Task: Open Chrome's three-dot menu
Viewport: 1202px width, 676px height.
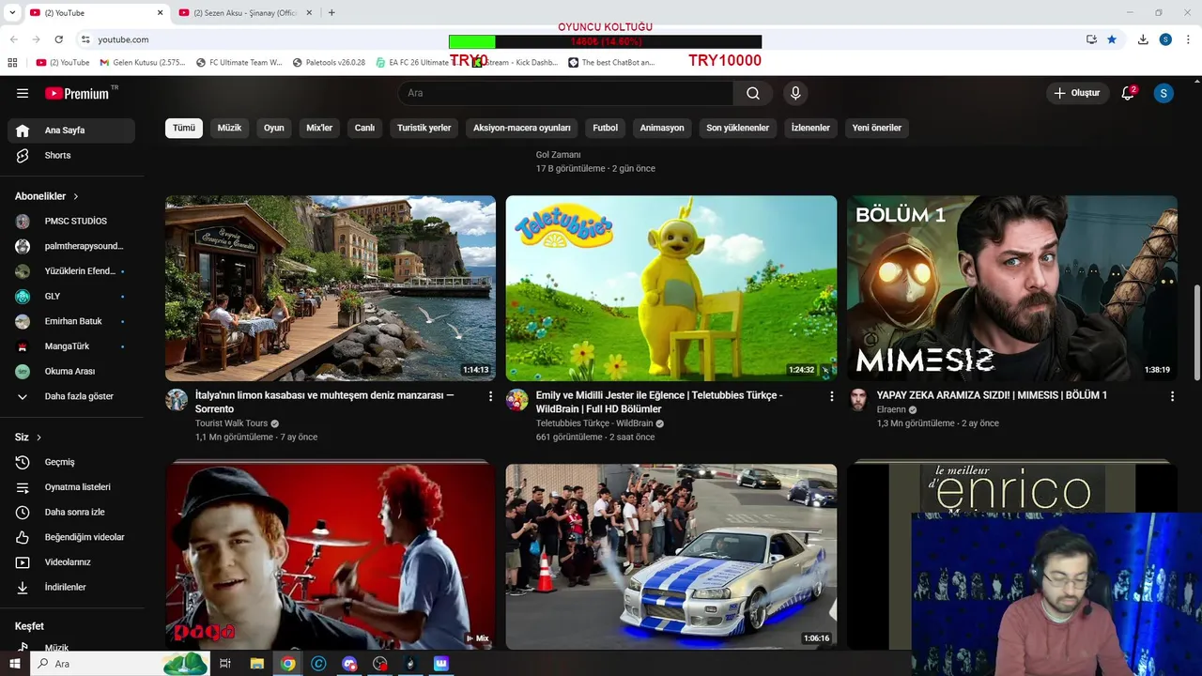Action: click(1188, 39)
